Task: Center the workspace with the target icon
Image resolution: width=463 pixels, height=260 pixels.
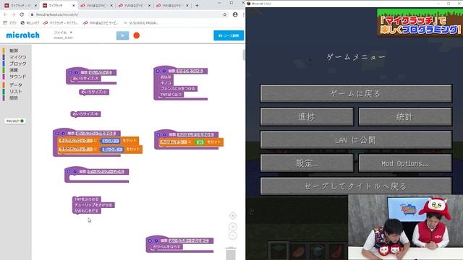Action: click(233, 216)
